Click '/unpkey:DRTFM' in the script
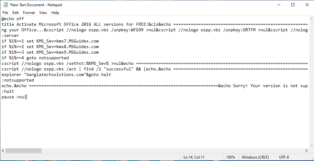This screenshot has width=314, height=161. [x=239, y=30]
